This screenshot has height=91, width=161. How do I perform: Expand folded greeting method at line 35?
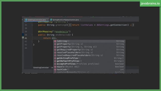(32, 25)
